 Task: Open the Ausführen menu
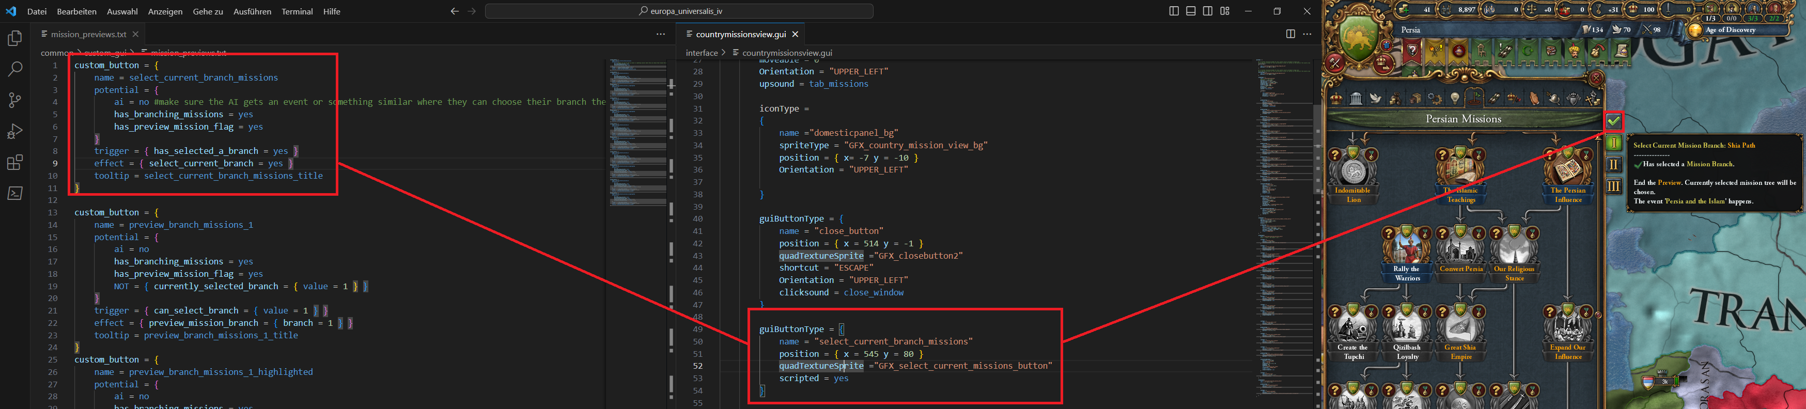pyautogui.click(x=253, y=11)
